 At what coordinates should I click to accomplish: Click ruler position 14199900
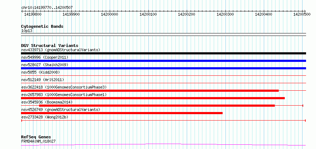(x=71, y=14)
